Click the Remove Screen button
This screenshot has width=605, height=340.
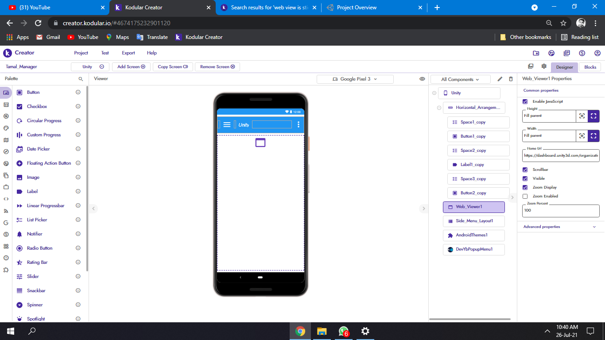pos(217,67)
